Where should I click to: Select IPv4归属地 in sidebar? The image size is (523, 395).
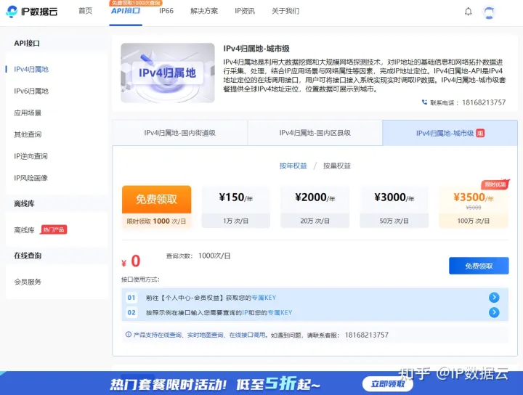tap(31, 69)
